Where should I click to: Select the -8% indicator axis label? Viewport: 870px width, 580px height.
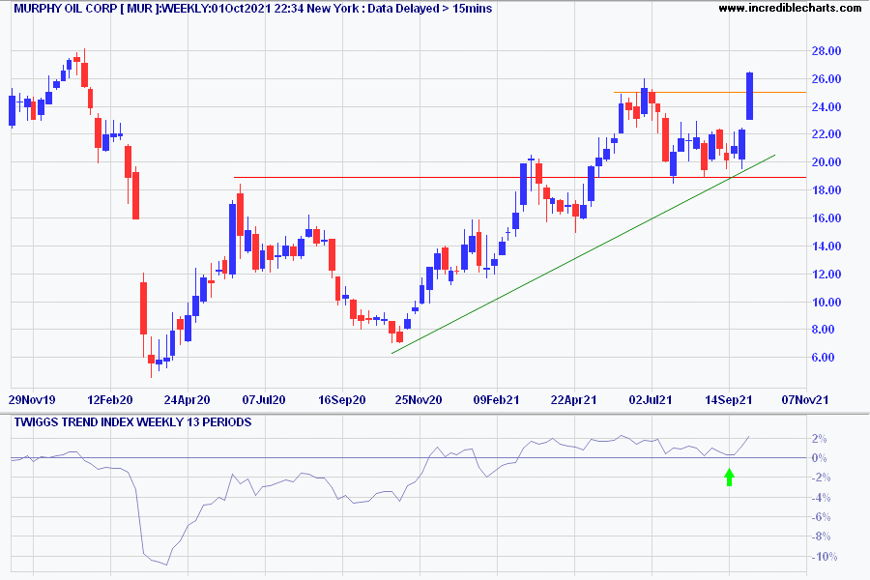tap(821, 536)
